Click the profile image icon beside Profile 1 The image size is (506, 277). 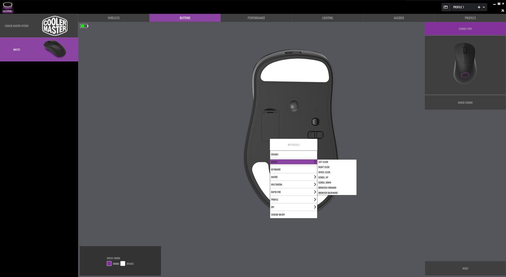pyautogui.click(x=446, y=7)
